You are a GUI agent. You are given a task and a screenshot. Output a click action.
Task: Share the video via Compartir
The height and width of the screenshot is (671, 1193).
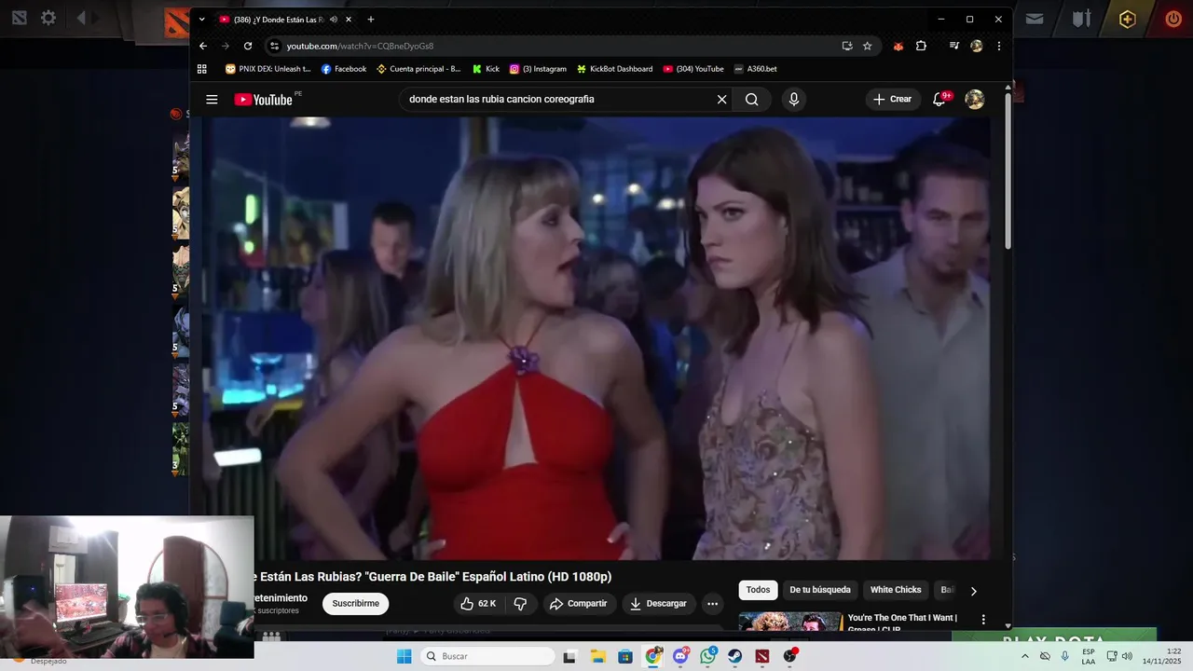[x=579, y=604]
